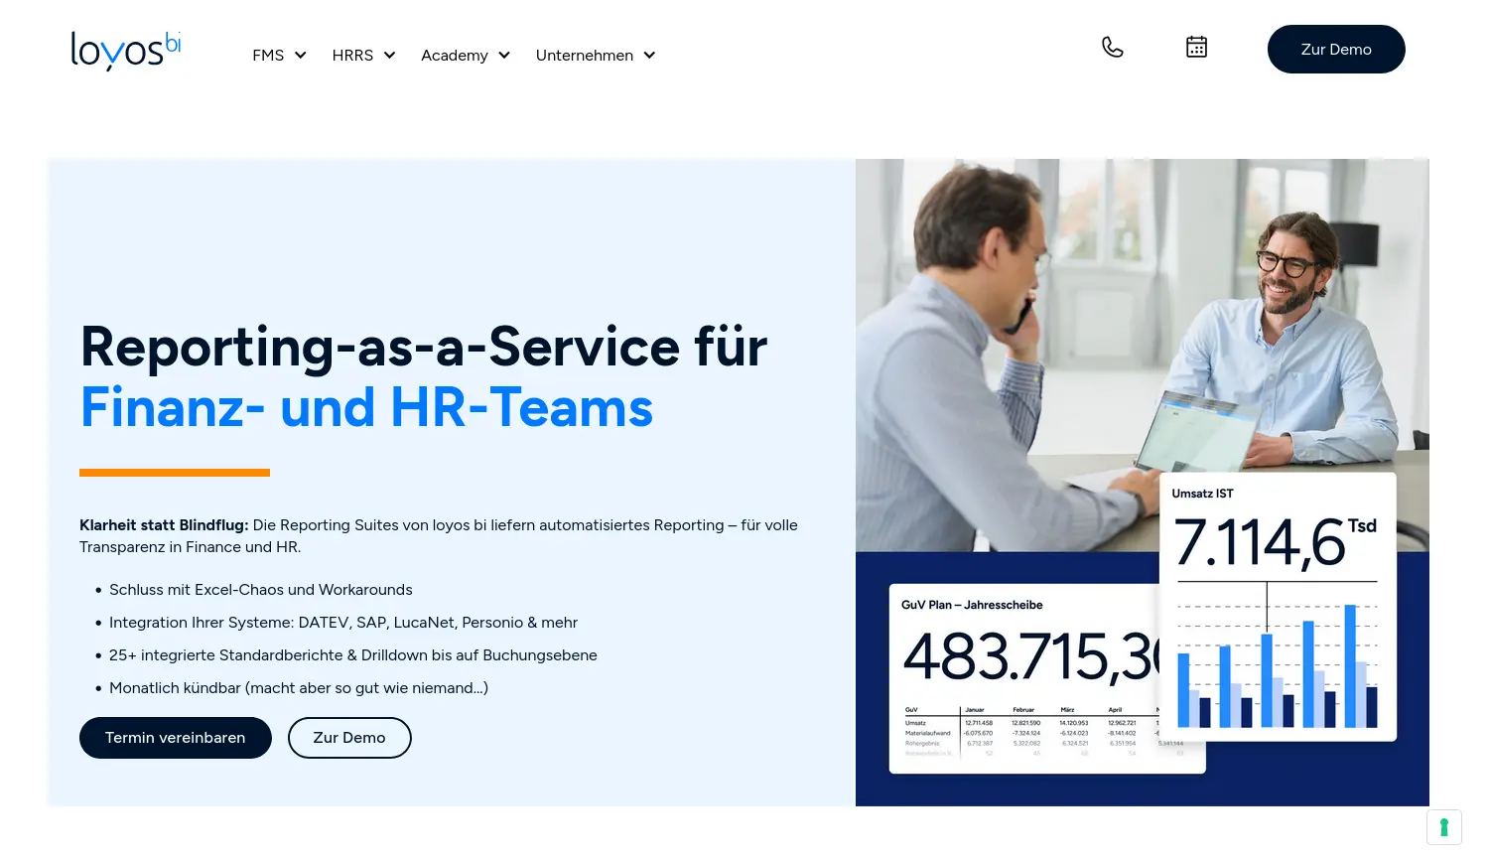Select the FMS menu item

pos(268,55)
